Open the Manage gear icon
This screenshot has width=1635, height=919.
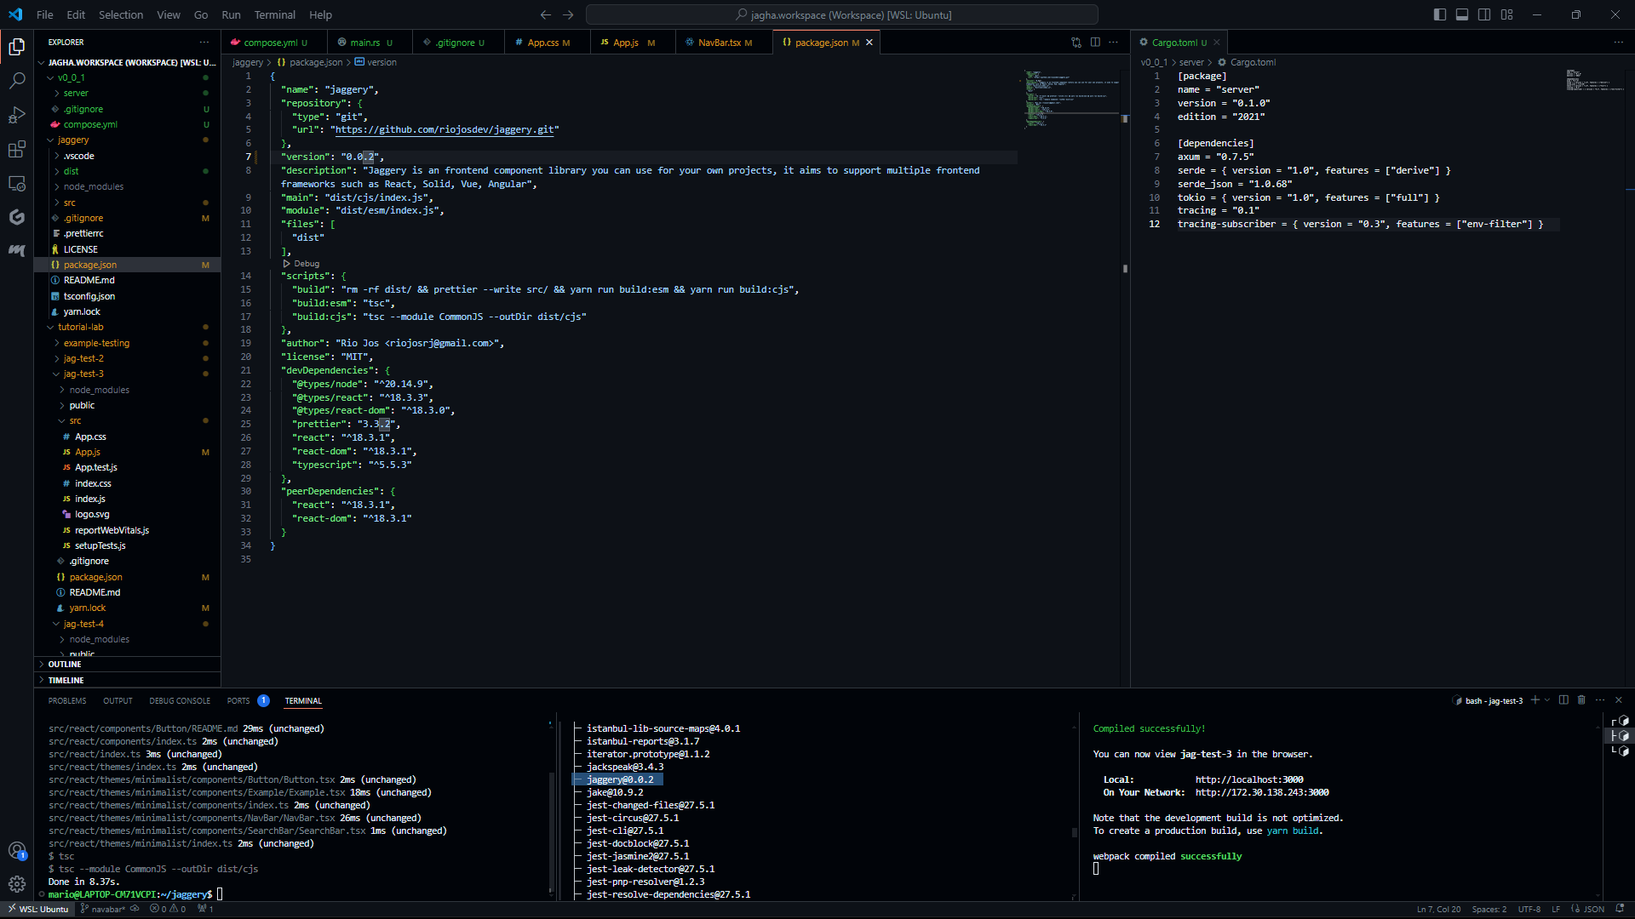coord(16,884)
